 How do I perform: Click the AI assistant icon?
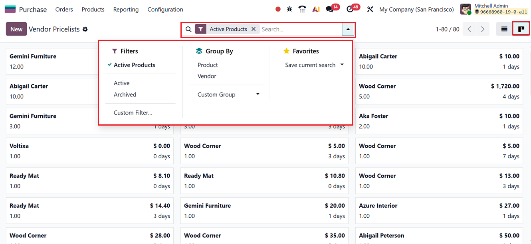316,9
